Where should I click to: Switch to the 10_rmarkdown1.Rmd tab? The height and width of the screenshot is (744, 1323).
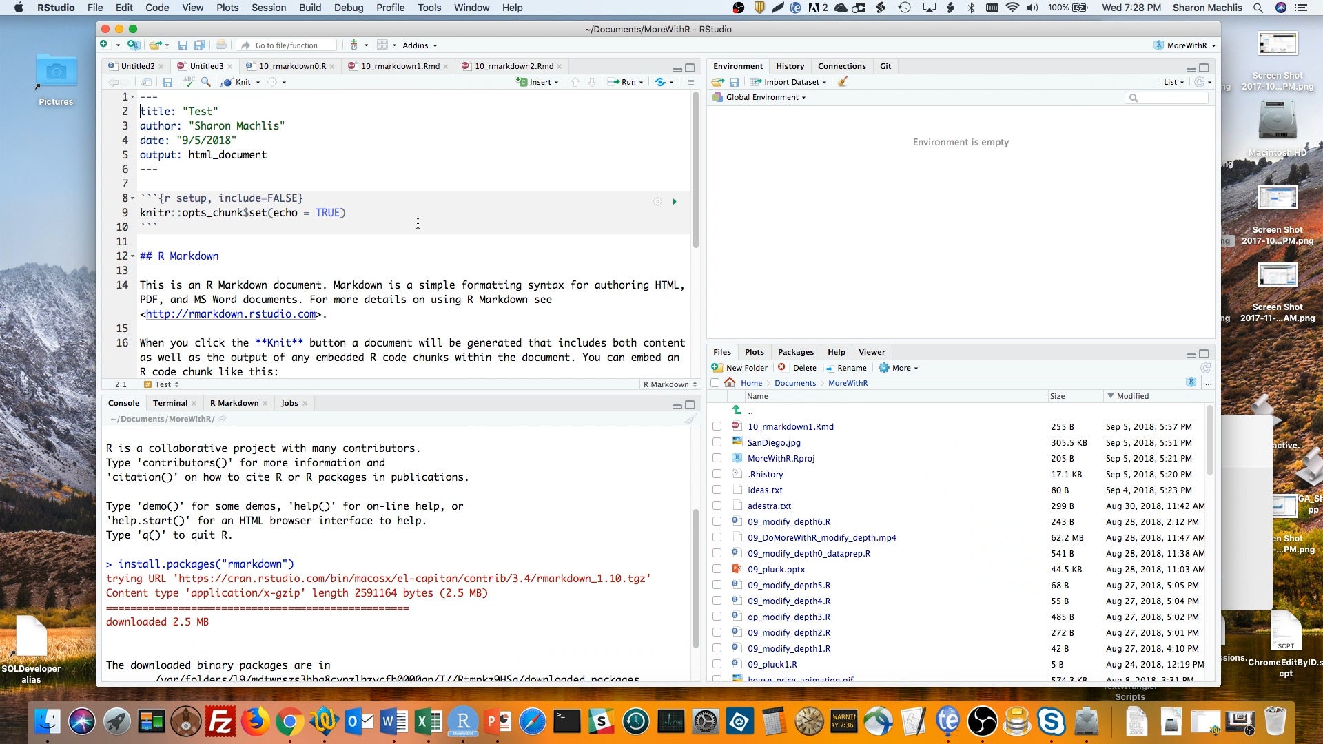tap(400, 66)
